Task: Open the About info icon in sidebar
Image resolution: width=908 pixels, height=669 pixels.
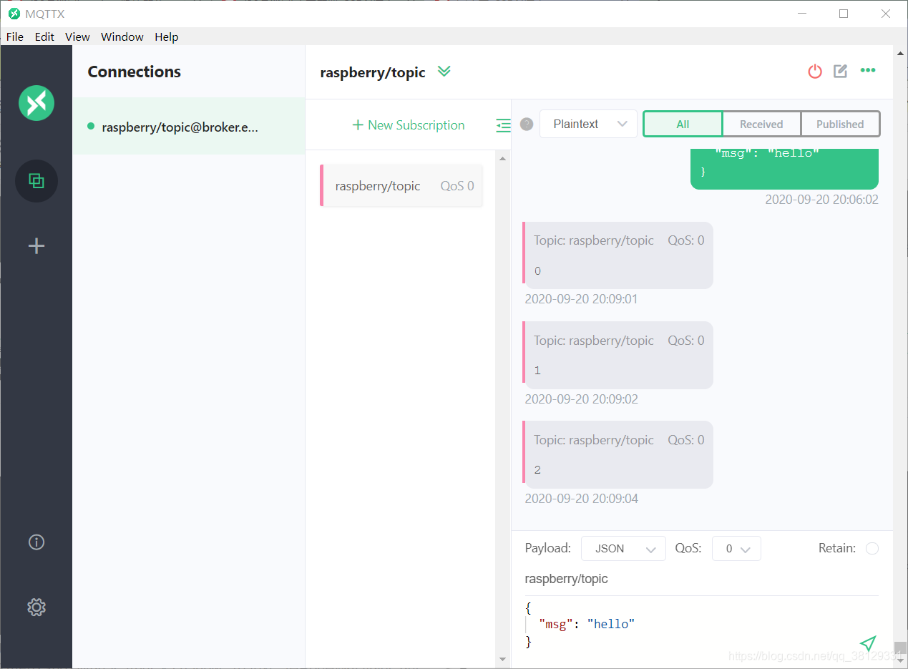Action: 36,542
